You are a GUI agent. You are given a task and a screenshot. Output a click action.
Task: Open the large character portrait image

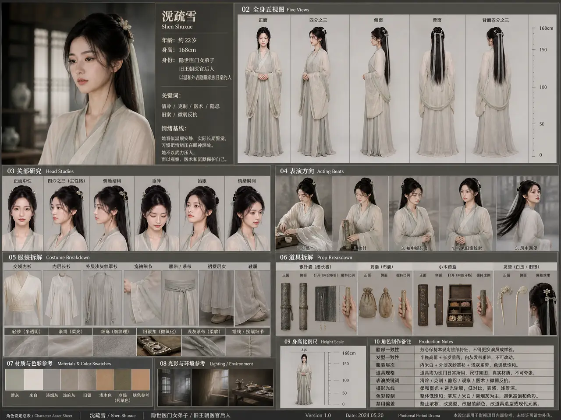tap(78, 83)
